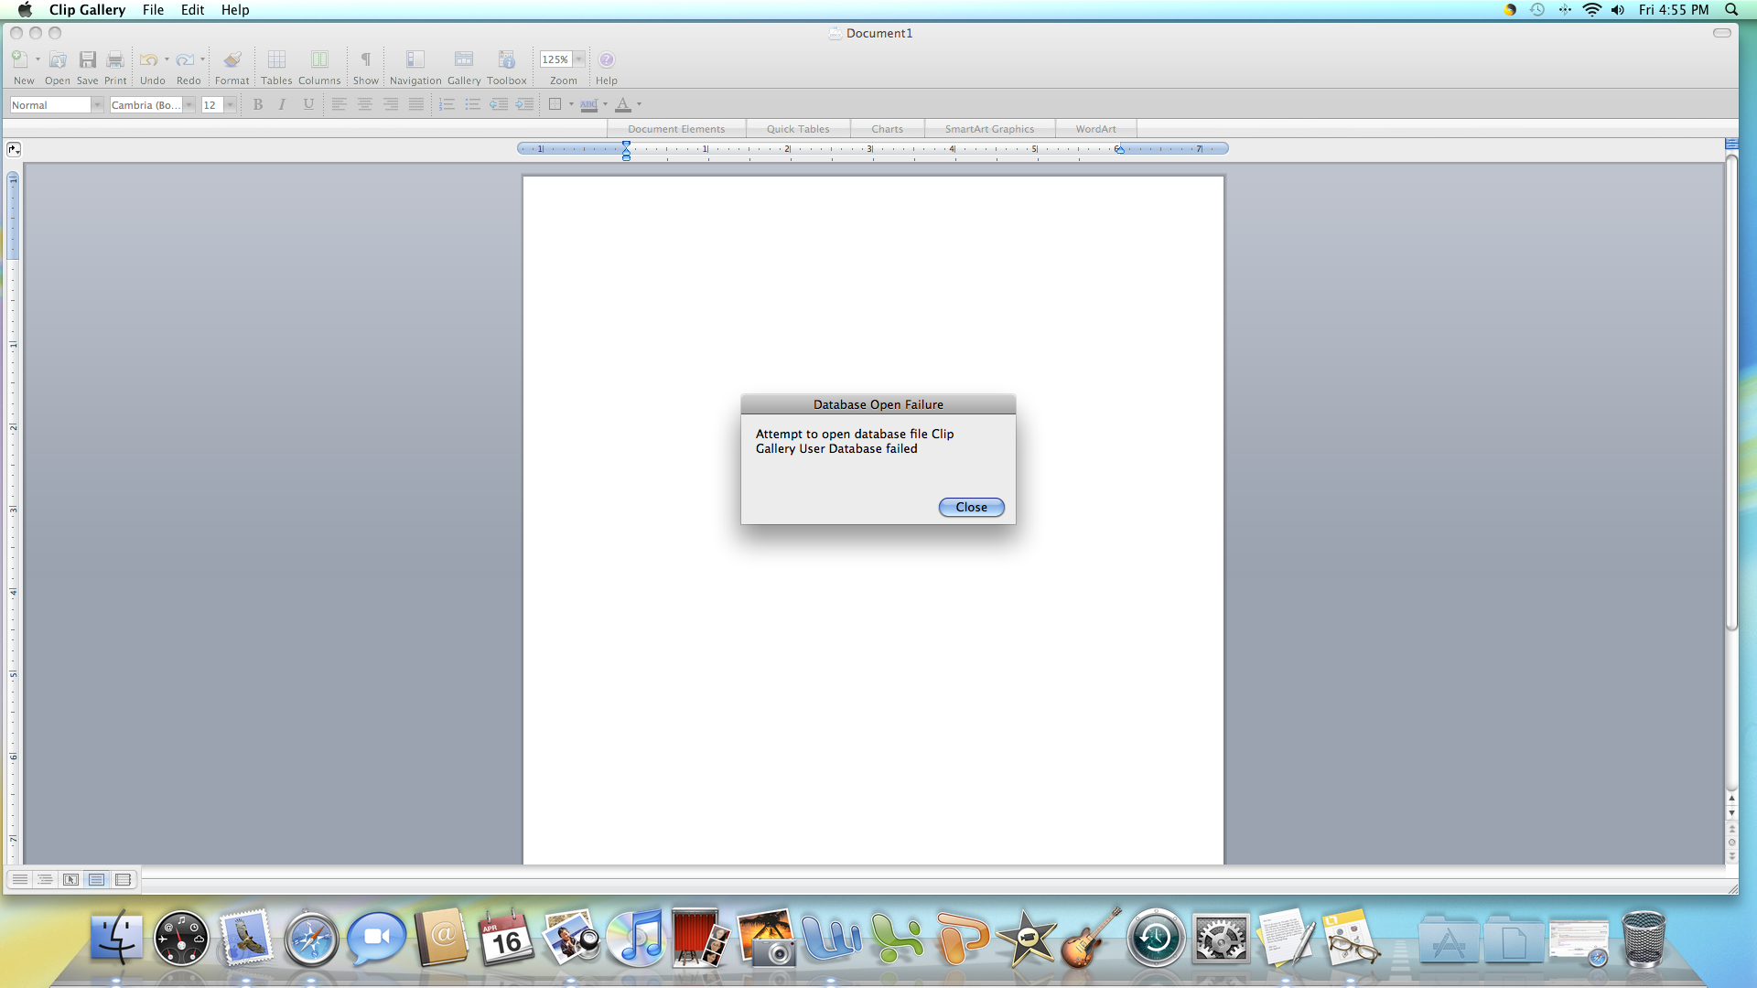The width and height of the screenshot is (1757, 988).
Task: Open Spotlight search in menu bar
Action: [x=1731, y=10]
